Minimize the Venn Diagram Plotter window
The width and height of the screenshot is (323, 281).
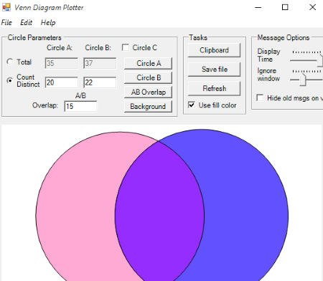(258, 7)
